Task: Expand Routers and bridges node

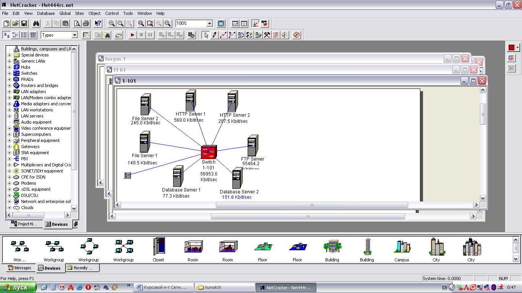Action: point(10,85)
